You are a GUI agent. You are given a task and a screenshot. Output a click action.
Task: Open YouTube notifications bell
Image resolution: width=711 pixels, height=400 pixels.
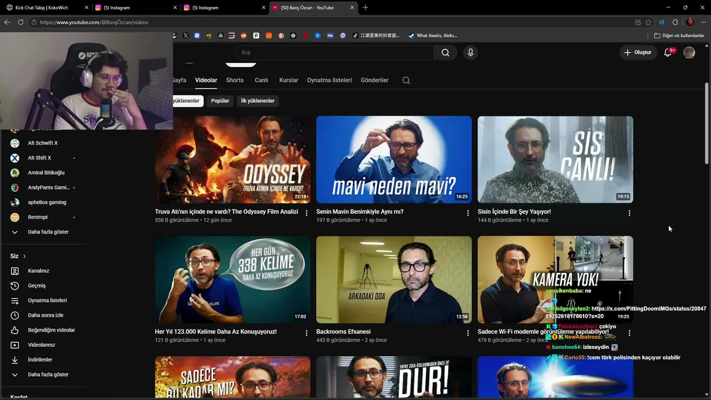pos(668,52)
